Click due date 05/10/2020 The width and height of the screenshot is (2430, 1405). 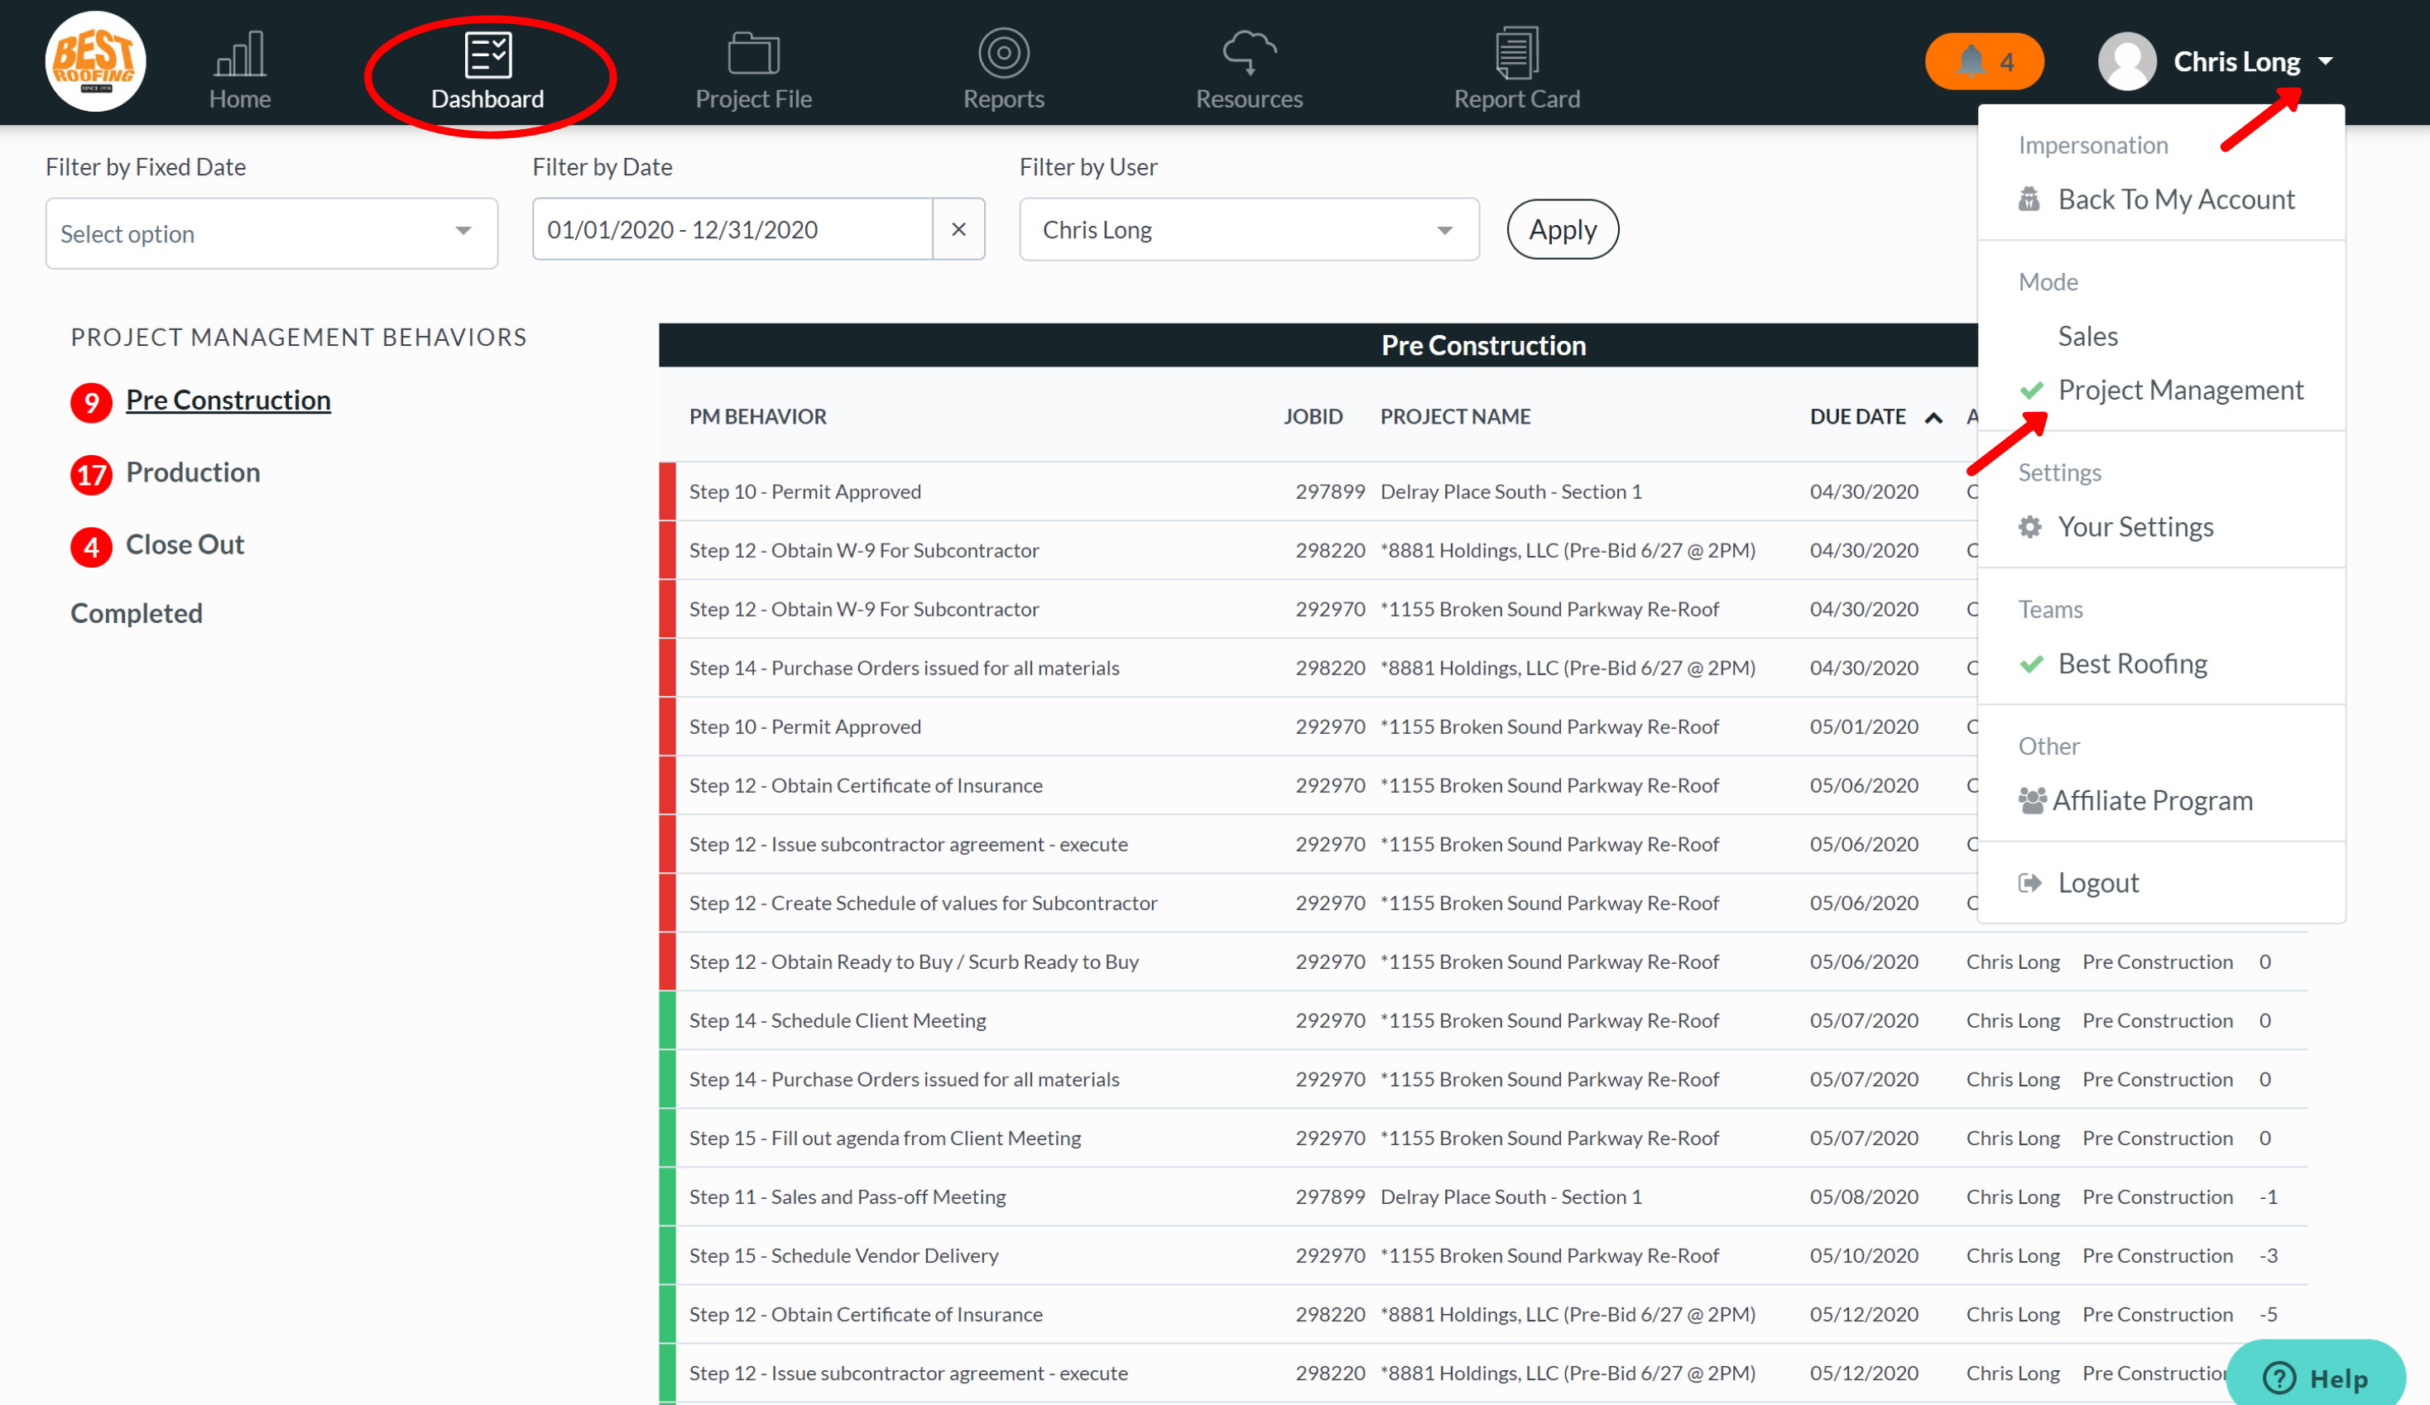tap(1864, 1255)
